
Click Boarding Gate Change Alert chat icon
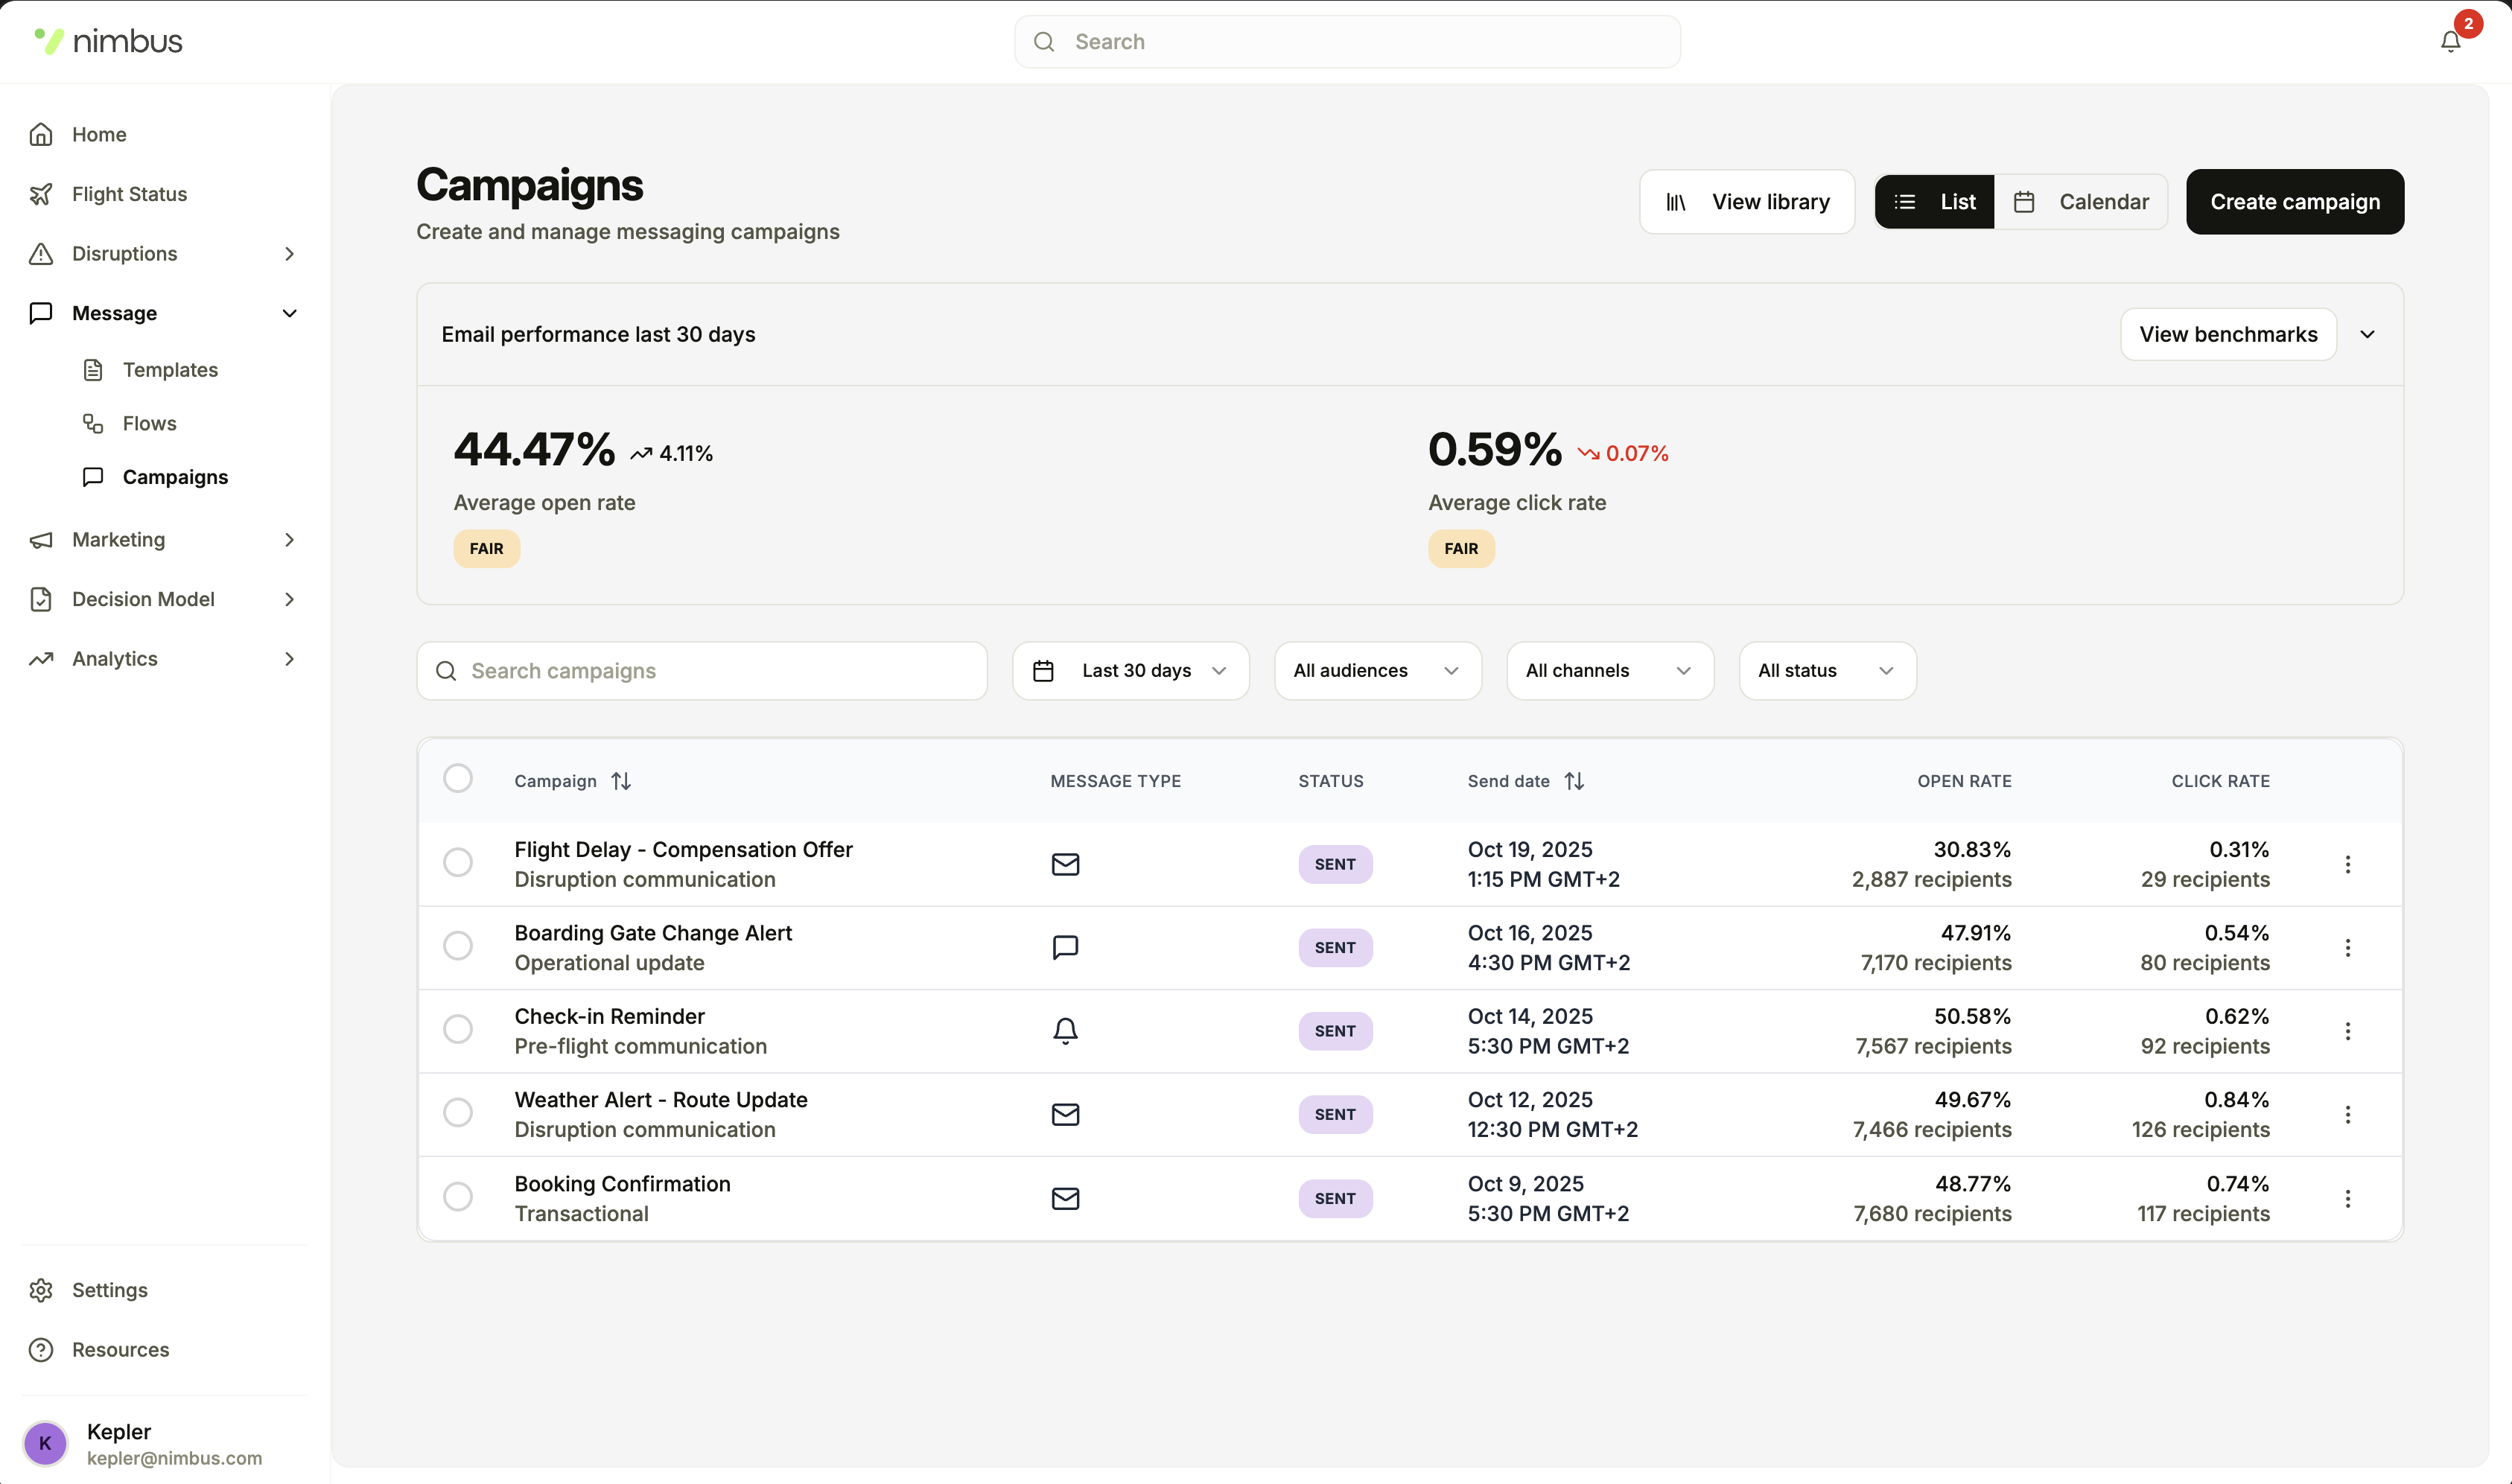[1065, 947]
